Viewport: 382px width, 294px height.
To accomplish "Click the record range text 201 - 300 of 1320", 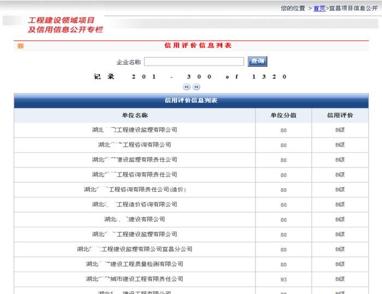I will click(190, 77).
